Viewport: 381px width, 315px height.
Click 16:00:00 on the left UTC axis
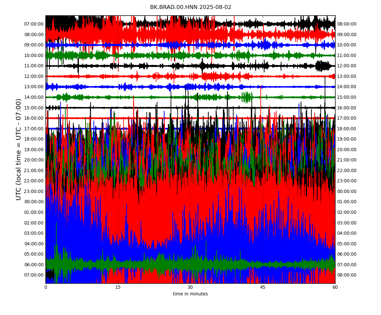[34, 118]
